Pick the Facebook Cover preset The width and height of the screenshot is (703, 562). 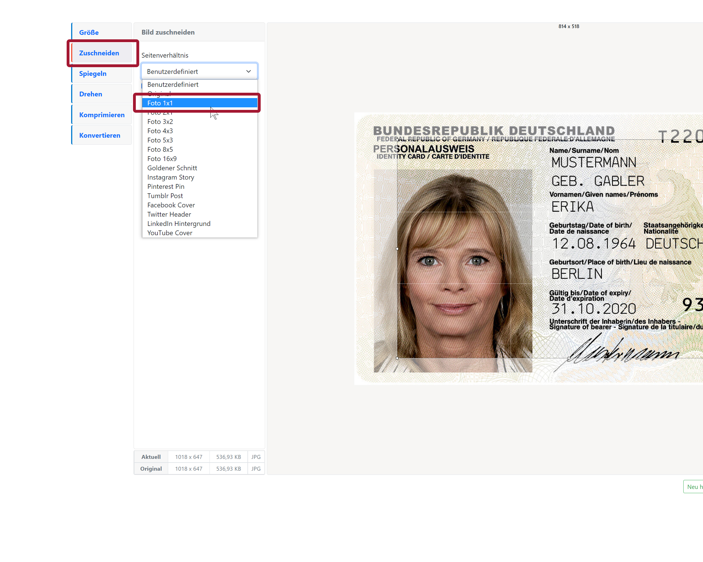pyautogui.click(x=171, y=205)
